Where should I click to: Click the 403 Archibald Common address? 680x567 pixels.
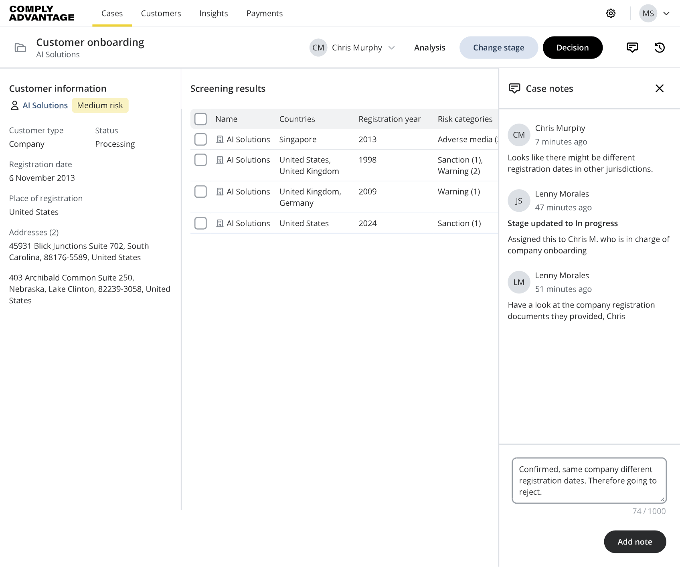89,289
